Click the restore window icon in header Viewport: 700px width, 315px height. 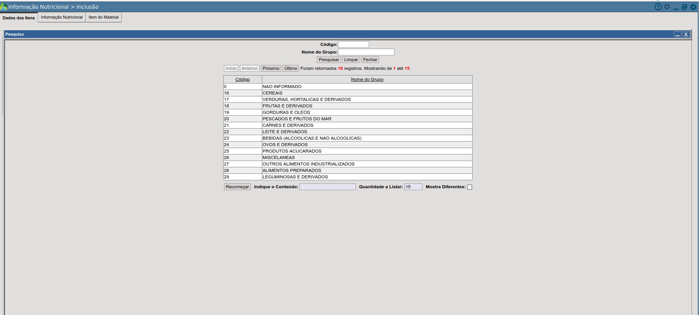pyautogui.click(x=684, y=7)
